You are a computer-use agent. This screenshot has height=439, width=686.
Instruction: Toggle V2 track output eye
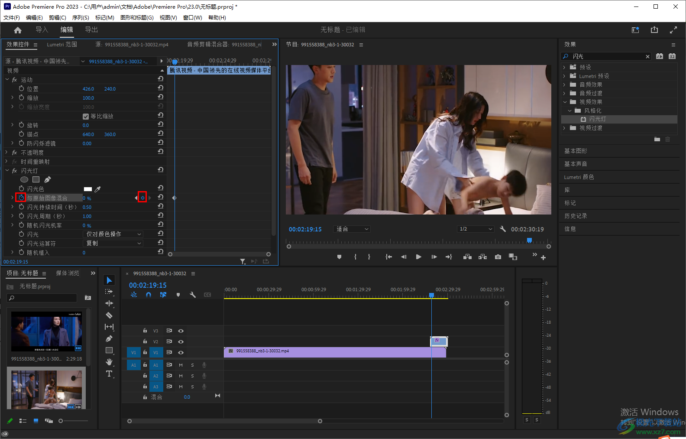tap(181, 341)
